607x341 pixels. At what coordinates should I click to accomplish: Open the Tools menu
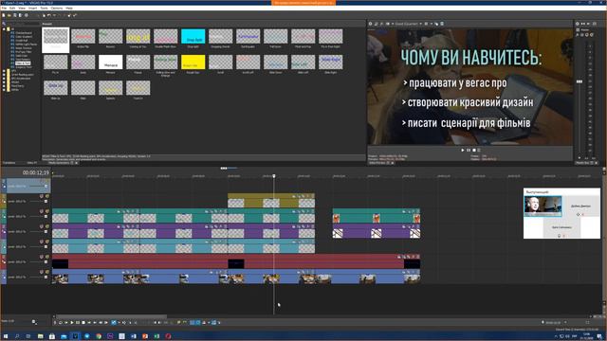point(45,8)
